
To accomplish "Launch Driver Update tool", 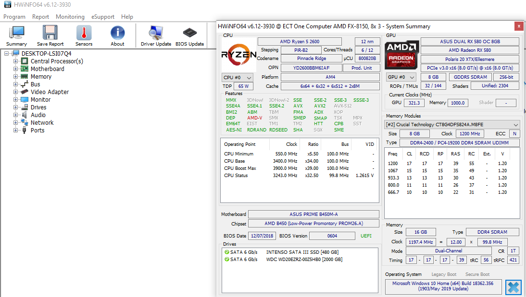I will 156,33.
